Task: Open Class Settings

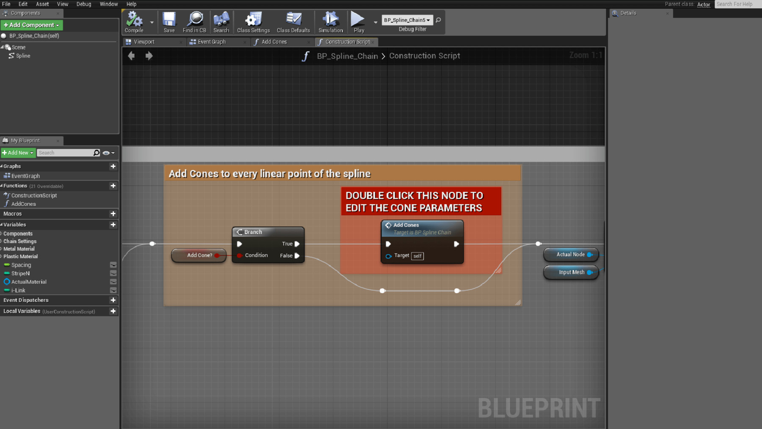Action: (x=253, y=21)
